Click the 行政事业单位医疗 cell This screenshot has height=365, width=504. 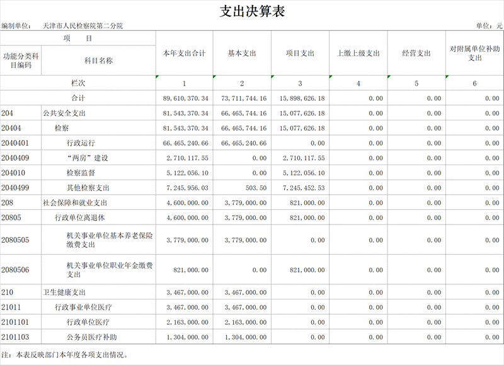click(x=99, y=307)
